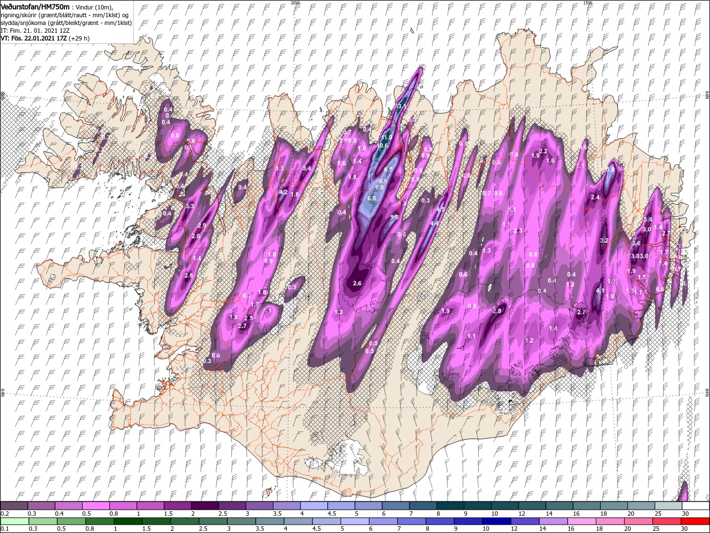Click the '6.8' value in the blue-grey snow band
Screen dimensions: 710x533
(x=372, y=198)
